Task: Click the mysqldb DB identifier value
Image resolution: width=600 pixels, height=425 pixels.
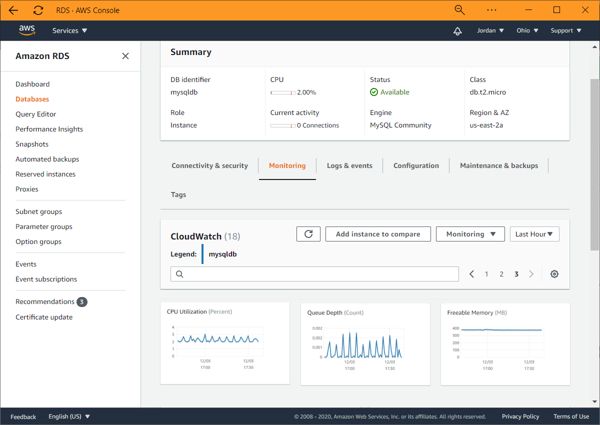Action: [184, 92]
